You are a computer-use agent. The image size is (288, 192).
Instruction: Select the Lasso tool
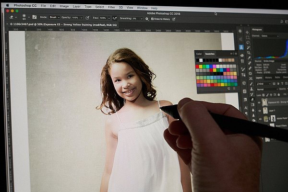click(x=248, y=43)
